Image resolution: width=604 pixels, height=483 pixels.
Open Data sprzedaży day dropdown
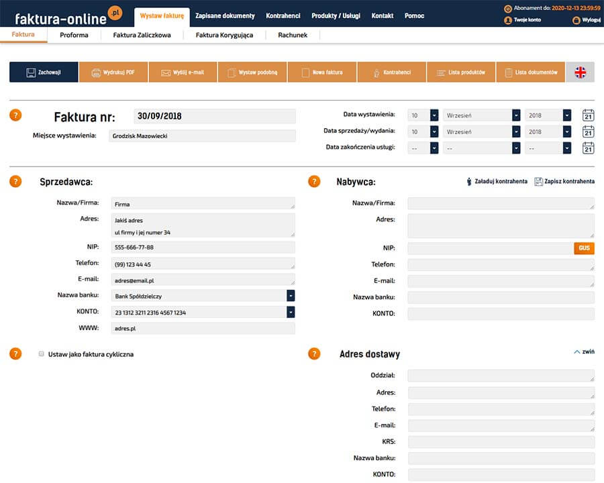tap(423, 131)
